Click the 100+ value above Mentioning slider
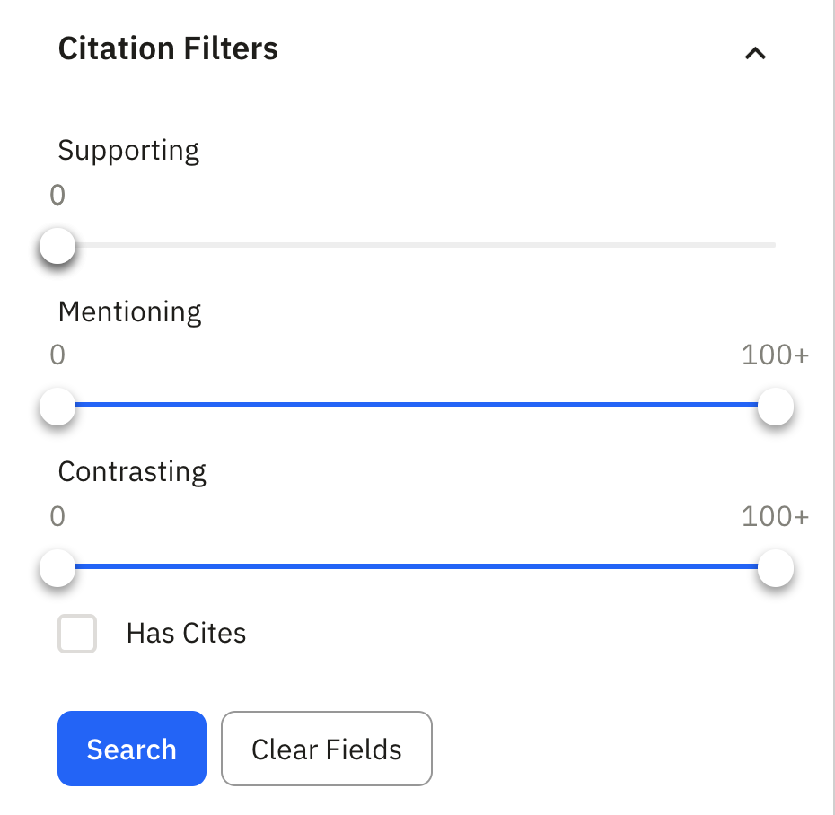The width and height of the screenshot is (835, 815). (776, 355)
